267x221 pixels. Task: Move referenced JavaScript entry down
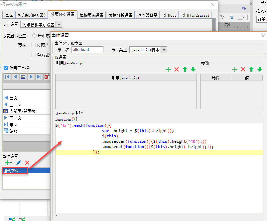click(x=193, y=69)
